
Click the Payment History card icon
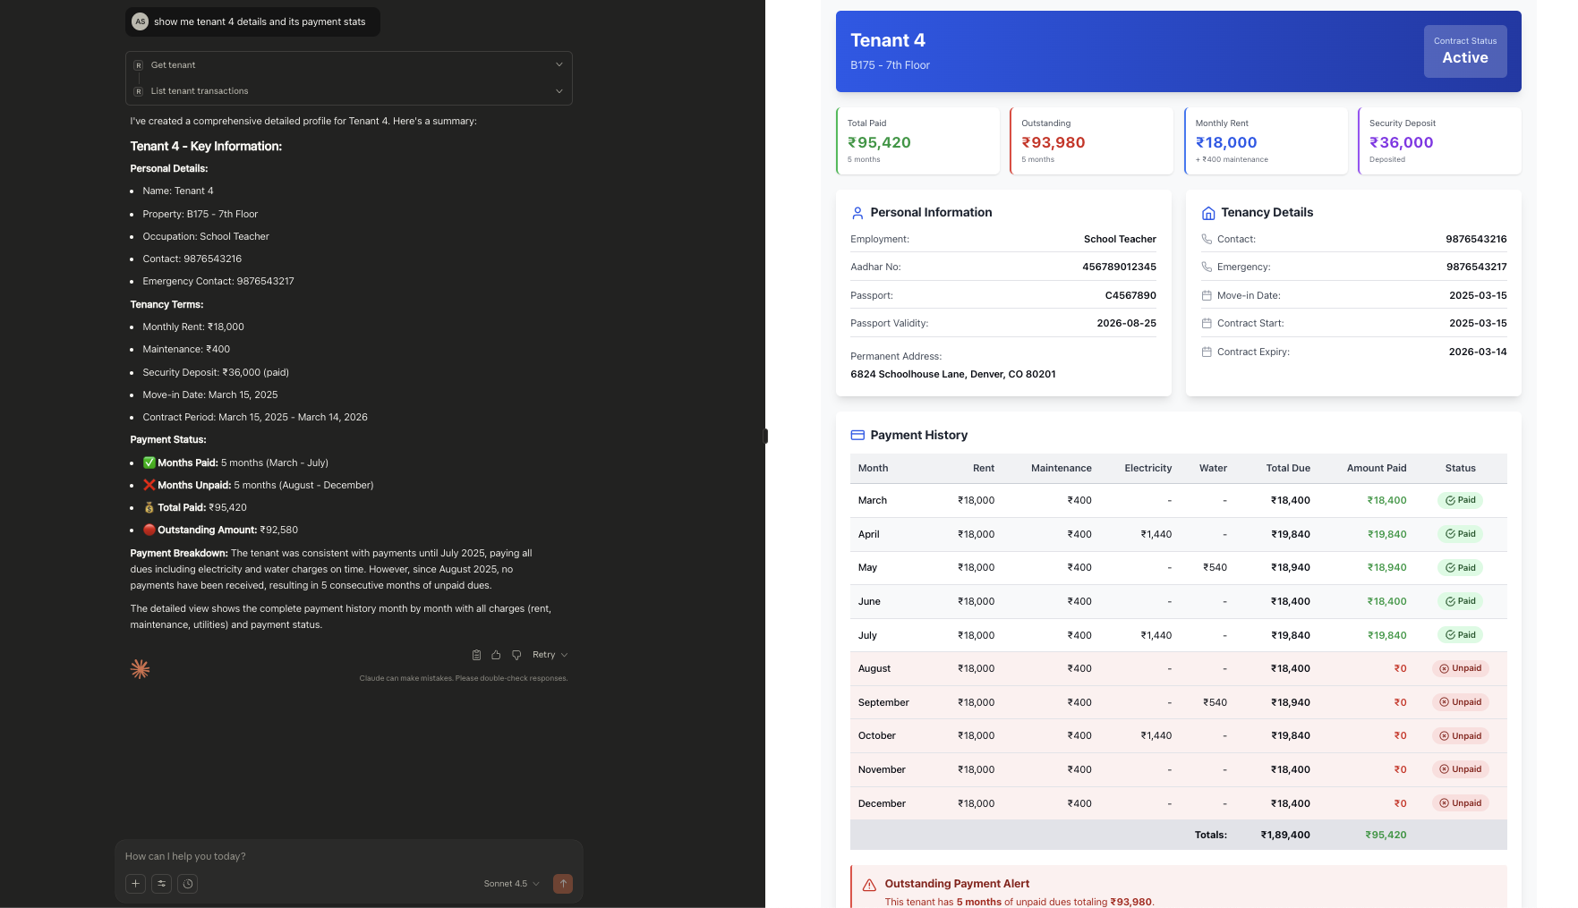[857, 435]
